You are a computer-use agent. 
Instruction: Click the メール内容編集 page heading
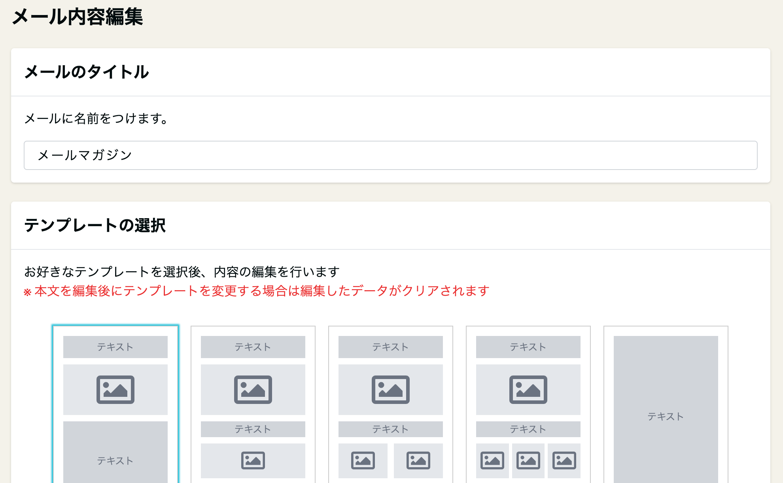point(78,17)
